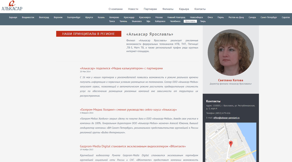
Task: Go to the Партнерам page
Action: coord(150,9)
